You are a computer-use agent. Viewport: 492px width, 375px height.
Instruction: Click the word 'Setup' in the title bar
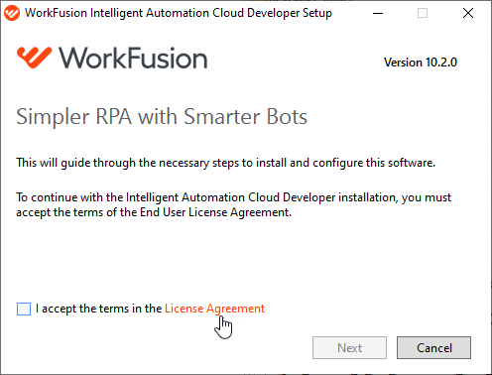(317, 13)
